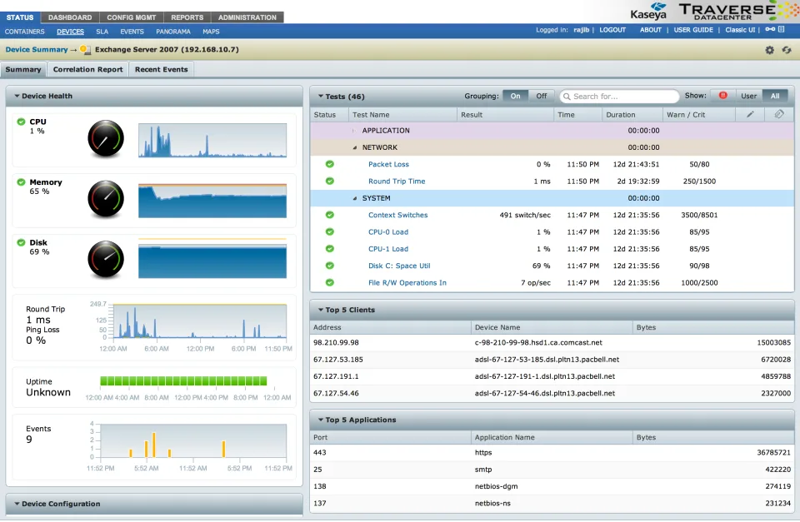
Task: Click the device icon before Exchange Server
Action: coord(85,49)
